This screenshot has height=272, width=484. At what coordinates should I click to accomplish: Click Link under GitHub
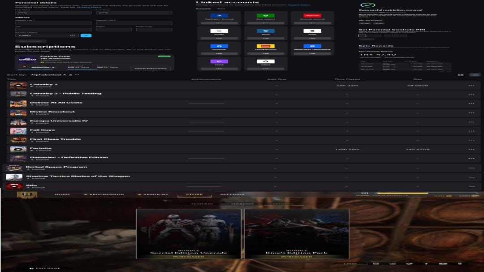point(265,69)
